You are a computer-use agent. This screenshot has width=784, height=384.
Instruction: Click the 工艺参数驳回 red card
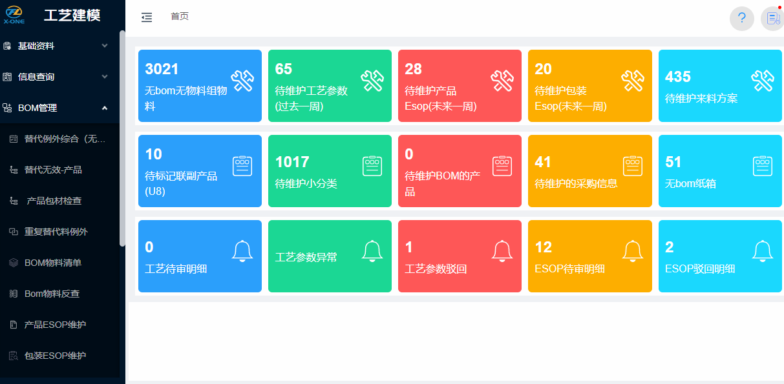pos(460,256)
